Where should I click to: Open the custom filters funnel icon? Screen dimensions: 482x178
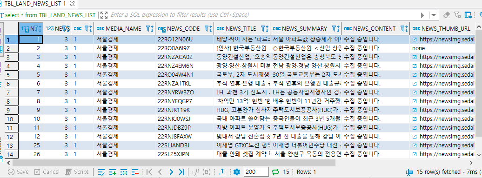pos(457,15)
